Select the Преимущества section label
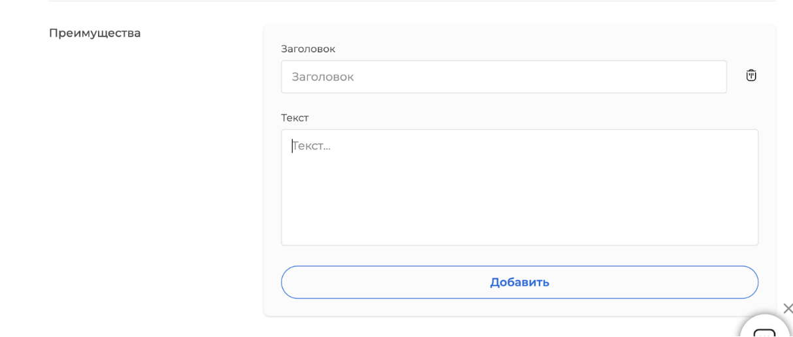The width and height of the screenshot is (793, 337). 95,33
